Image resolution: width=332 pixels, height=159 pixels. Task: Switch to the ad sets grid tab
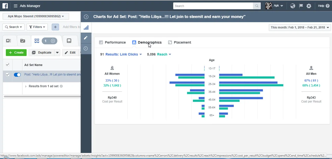coord(37,41)
